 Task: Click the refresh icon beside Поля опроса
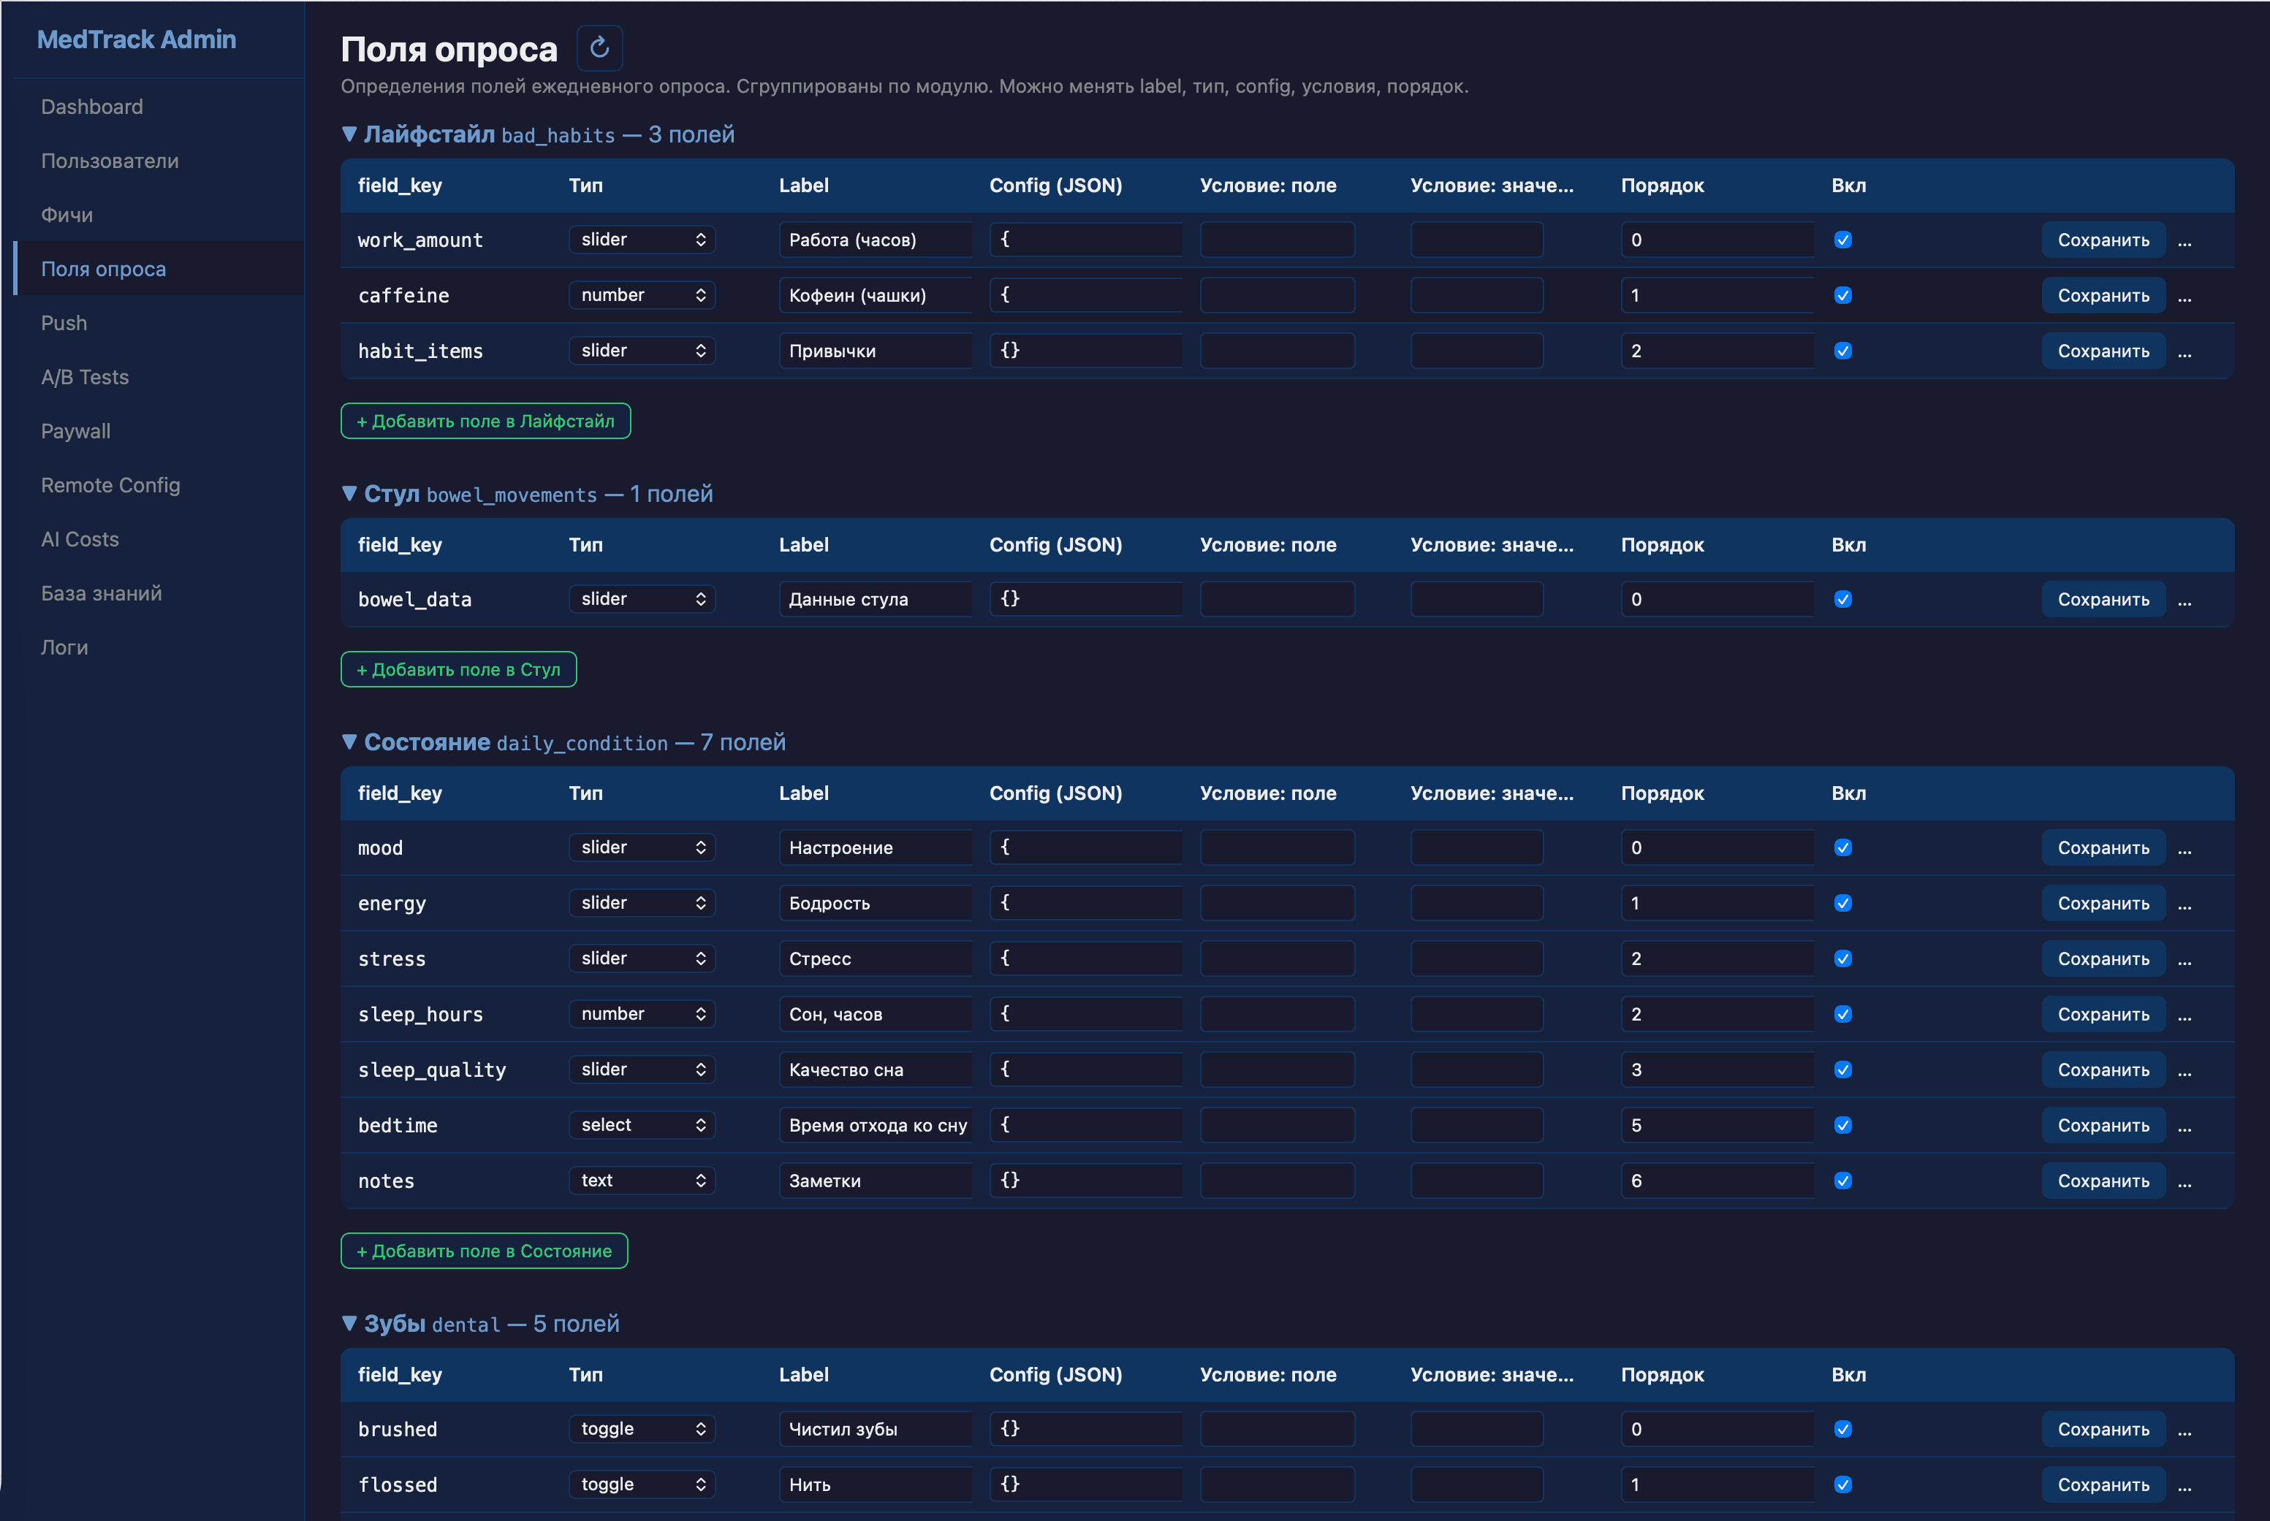pos(599,47)
